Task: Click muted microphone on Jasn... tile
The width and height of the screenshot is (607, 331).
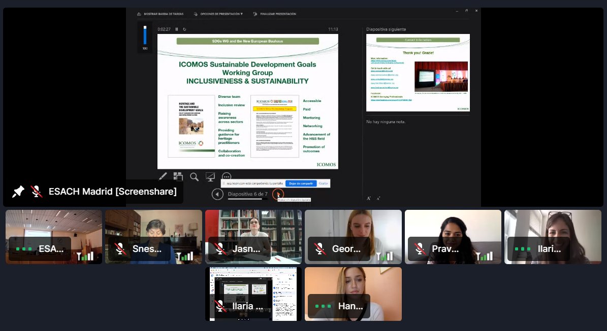Action: [x=220, y=249]
